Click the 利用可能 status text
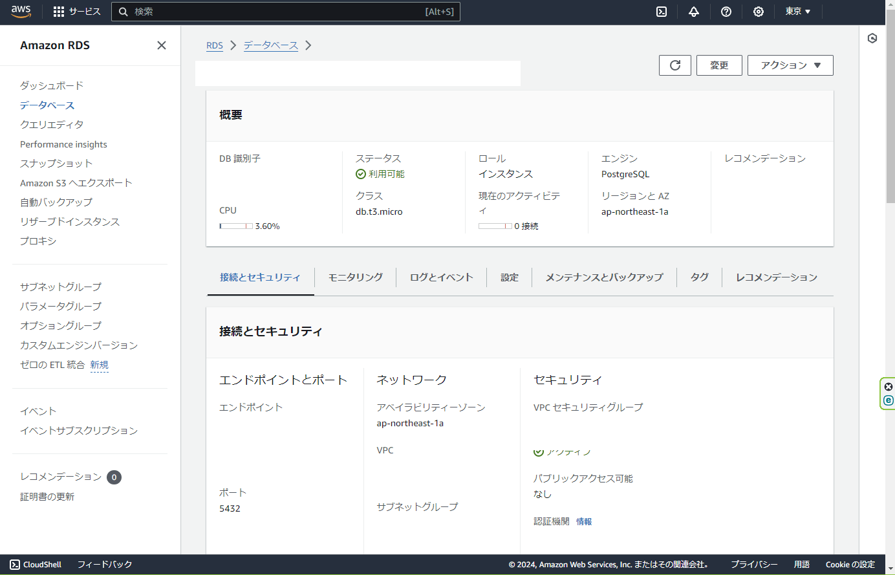 [x=387, y=174]
